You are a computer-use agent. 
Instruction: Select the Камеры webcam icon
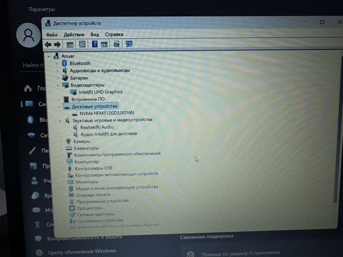(69, 142)
